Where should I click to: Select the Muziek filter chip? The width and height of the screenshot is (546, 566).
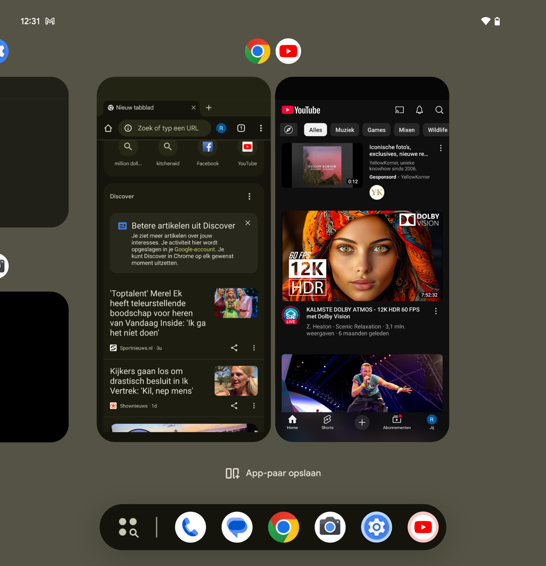click(x=345, y=130)
